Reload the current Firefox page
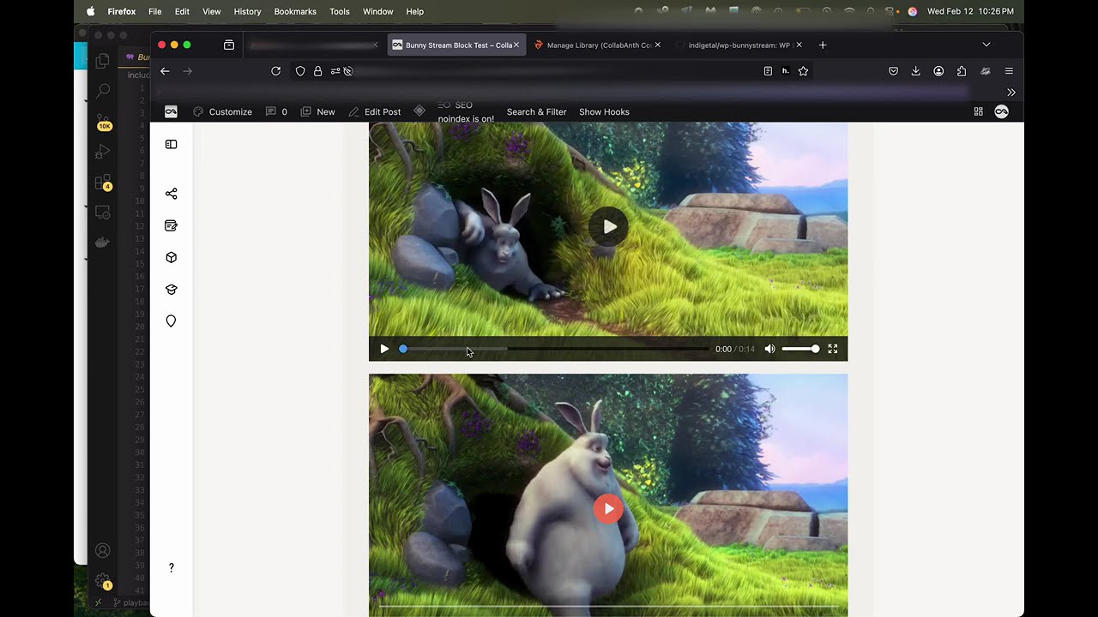This screenshot has height=617, width=1098. (x=276, y=71)
